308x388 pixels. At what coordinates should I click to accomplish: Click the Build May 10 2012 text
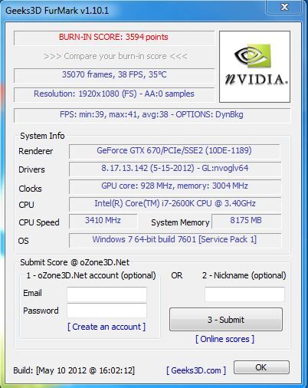coord(74,370)
